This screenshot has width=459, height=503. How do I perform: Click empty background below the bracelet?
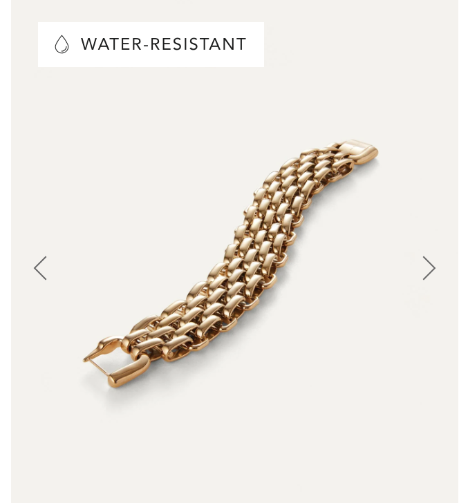point(234,449)
